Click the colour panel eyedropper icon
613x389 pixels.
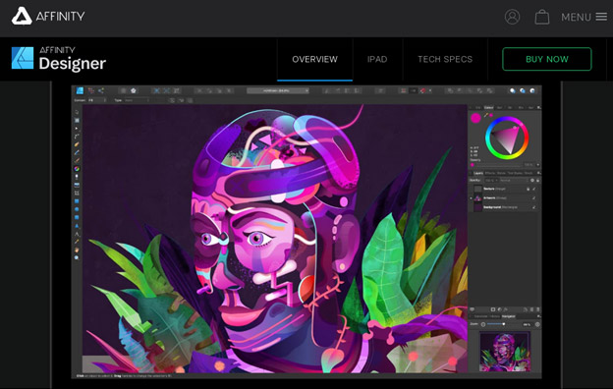(x=486, y=115)
